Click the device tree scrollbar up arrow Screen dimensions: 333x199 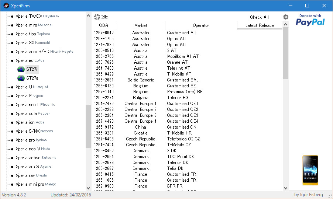pos(88,15)
